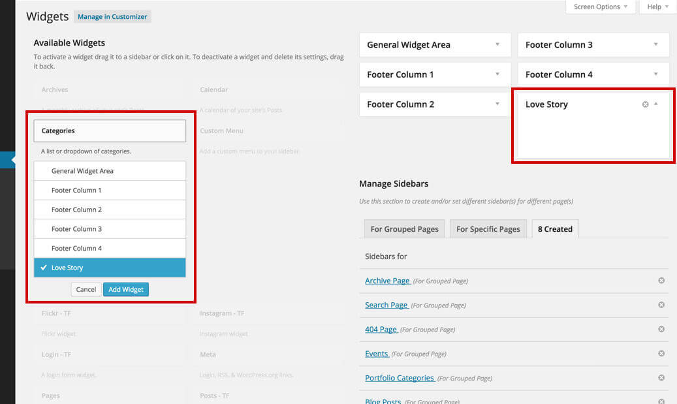Click the Add Widget button
677x404 pixels.
(x=126, y=289)
